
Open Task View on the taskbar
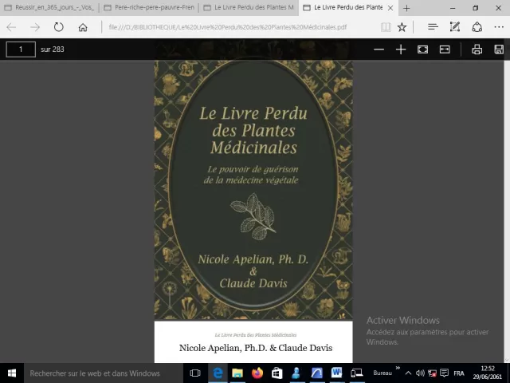(195, 373)
